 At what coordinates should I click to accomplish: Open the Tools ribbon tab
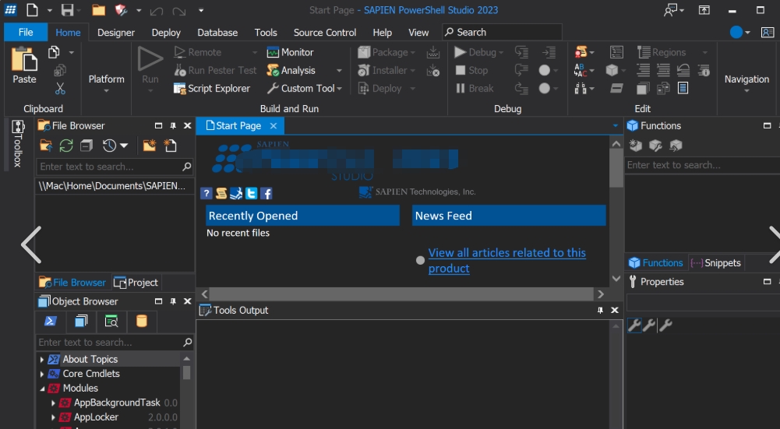point(266,33)
